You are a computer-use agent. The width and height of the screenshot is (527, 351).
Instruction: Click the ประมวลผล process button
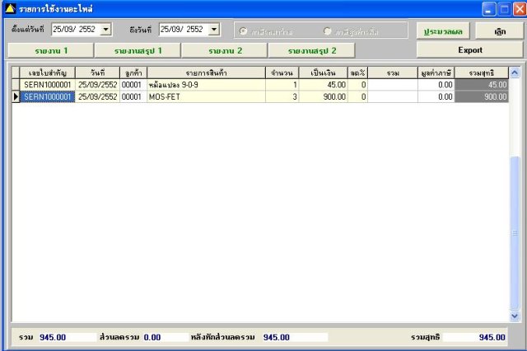[x=443, y=31]
